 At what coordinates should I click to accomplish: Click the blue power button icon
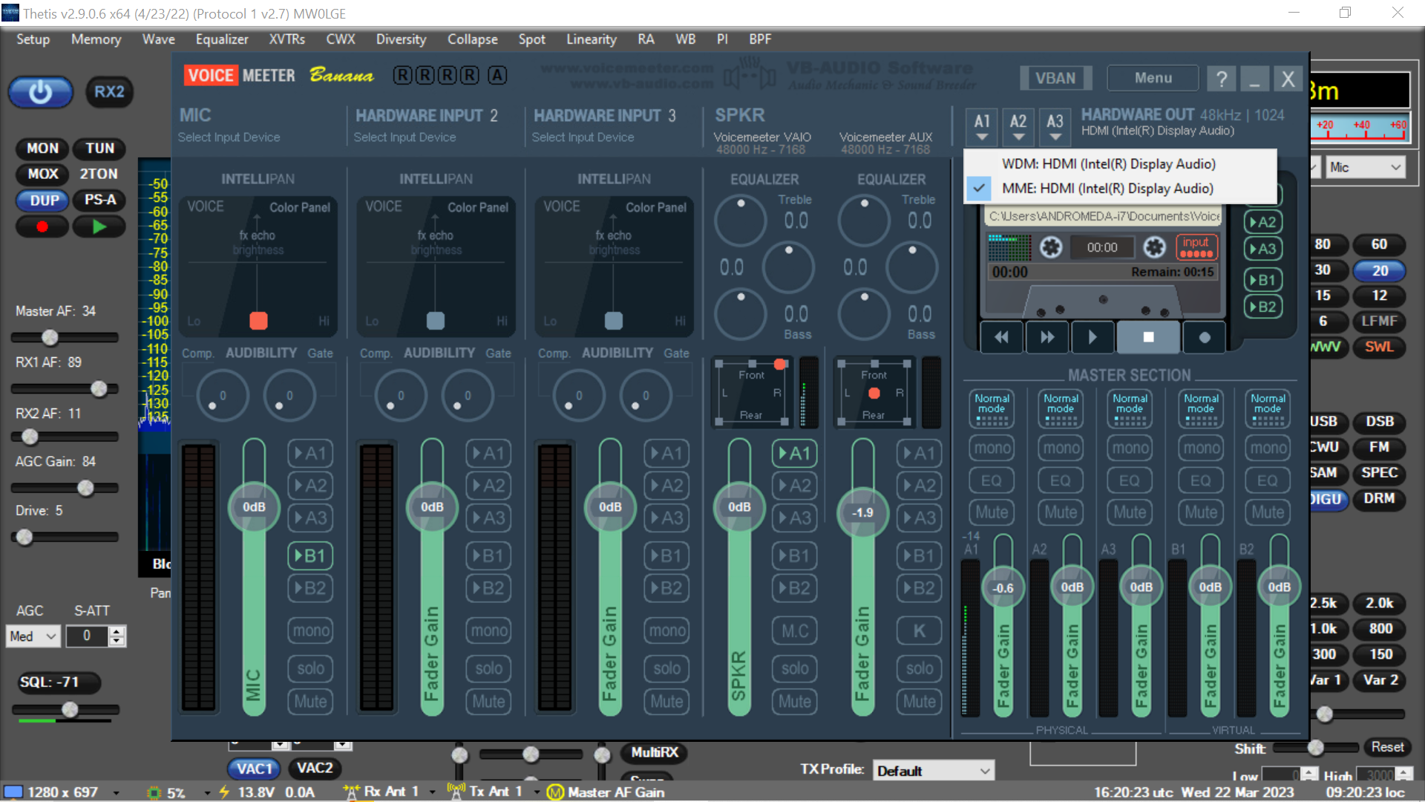point(40,92)
